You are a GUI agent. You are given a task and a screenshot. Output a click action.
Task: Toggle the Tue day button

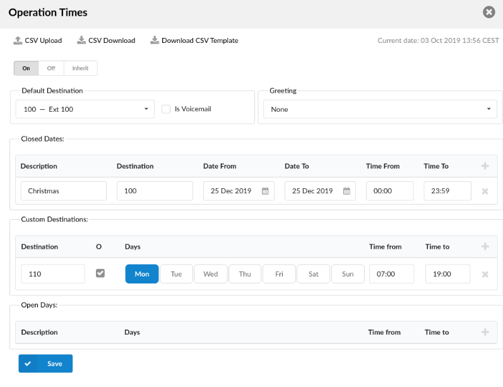[176, 274]
